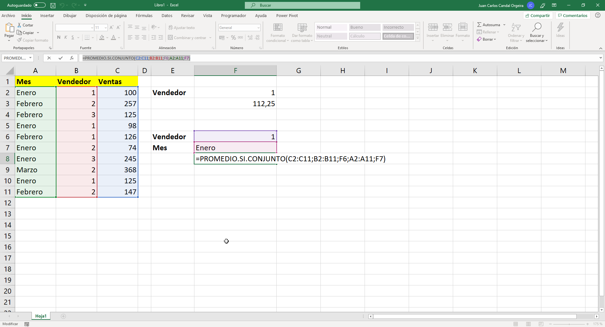The image size is (605, 327).
Task: Open the font size dropdown
Action: coord(105,27)
